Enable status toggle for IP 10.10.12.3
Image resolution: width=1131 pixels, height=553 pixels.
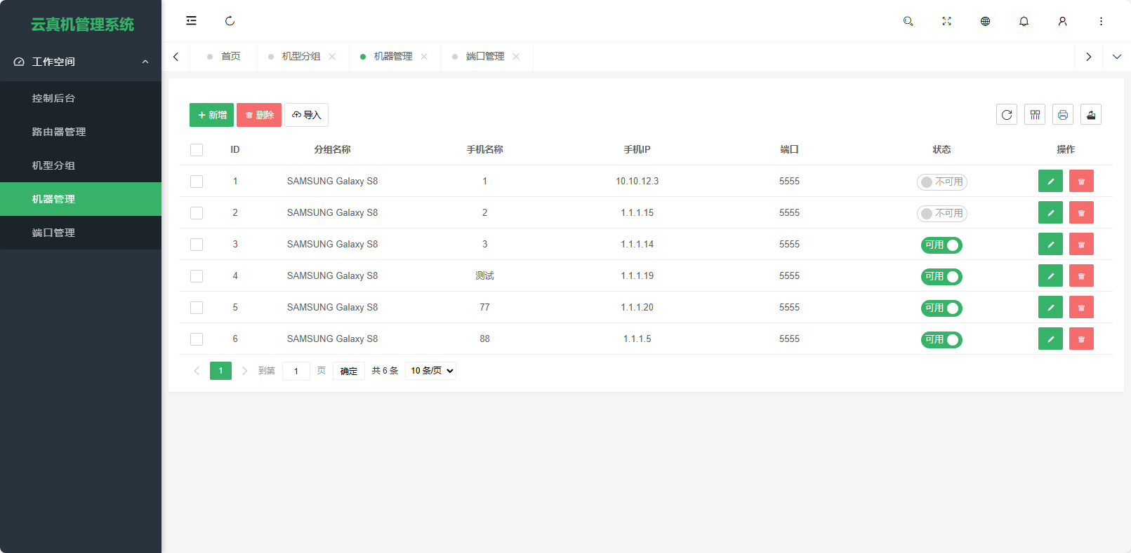pyautogui.click(x=941, y=182)
